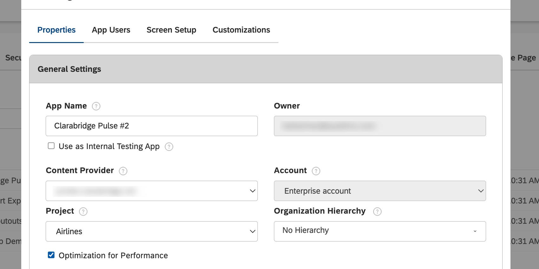
Task: Select the blurred Owner field
Action: pos(380,126)
